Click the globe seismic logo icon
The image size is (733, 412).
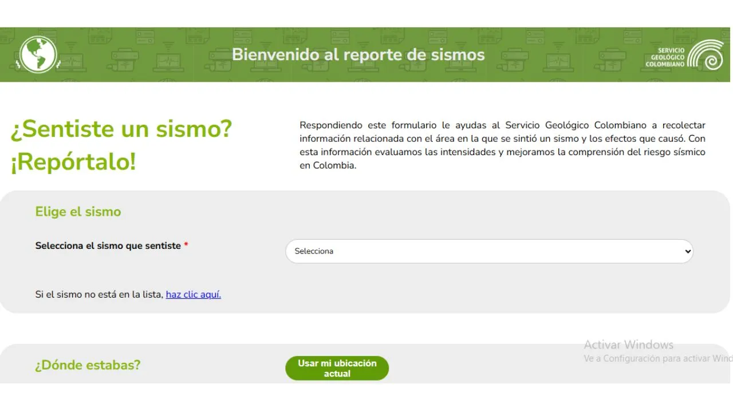38,55
